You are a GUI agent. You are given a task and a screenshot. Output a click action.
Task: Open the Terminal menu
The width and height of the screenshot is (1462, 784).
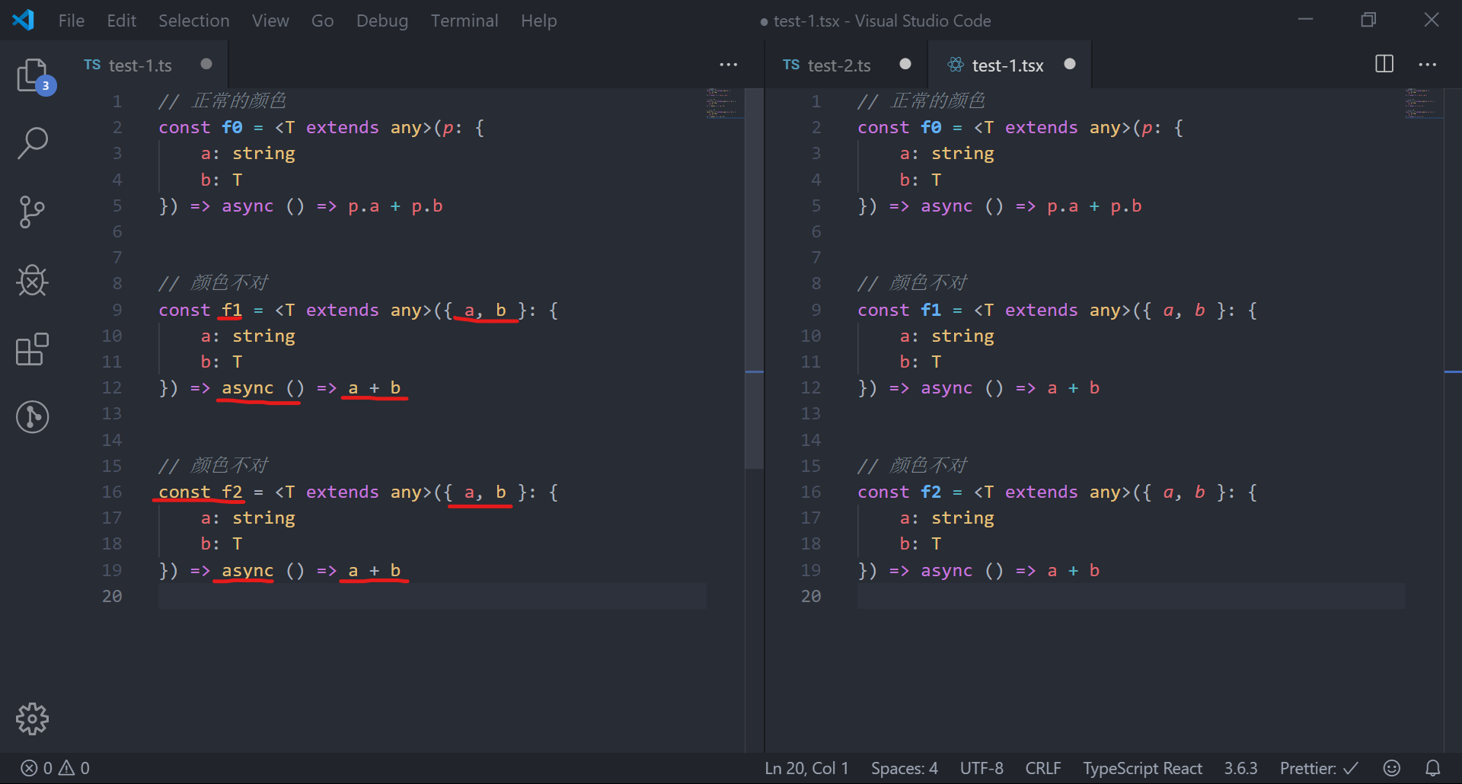click(464, 21)
